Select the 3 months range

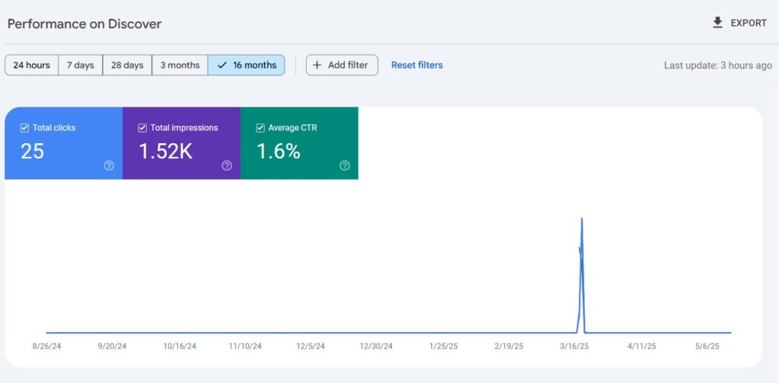180,65
